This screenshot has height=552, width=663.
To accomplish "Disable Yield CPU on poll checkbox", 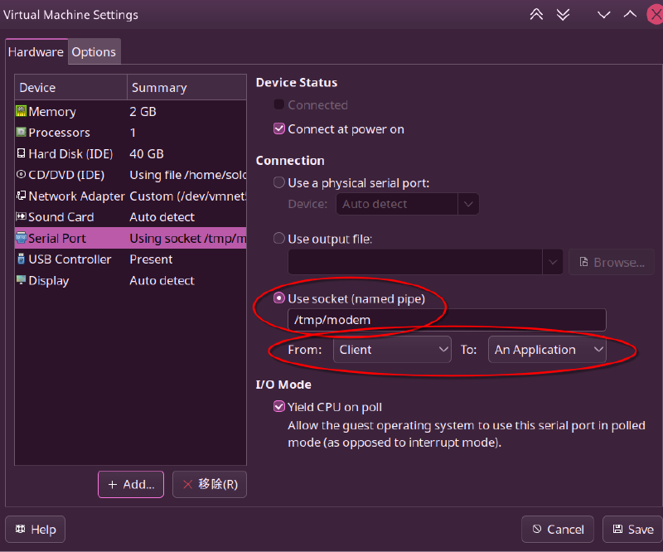I will click(x=279, y=407).
